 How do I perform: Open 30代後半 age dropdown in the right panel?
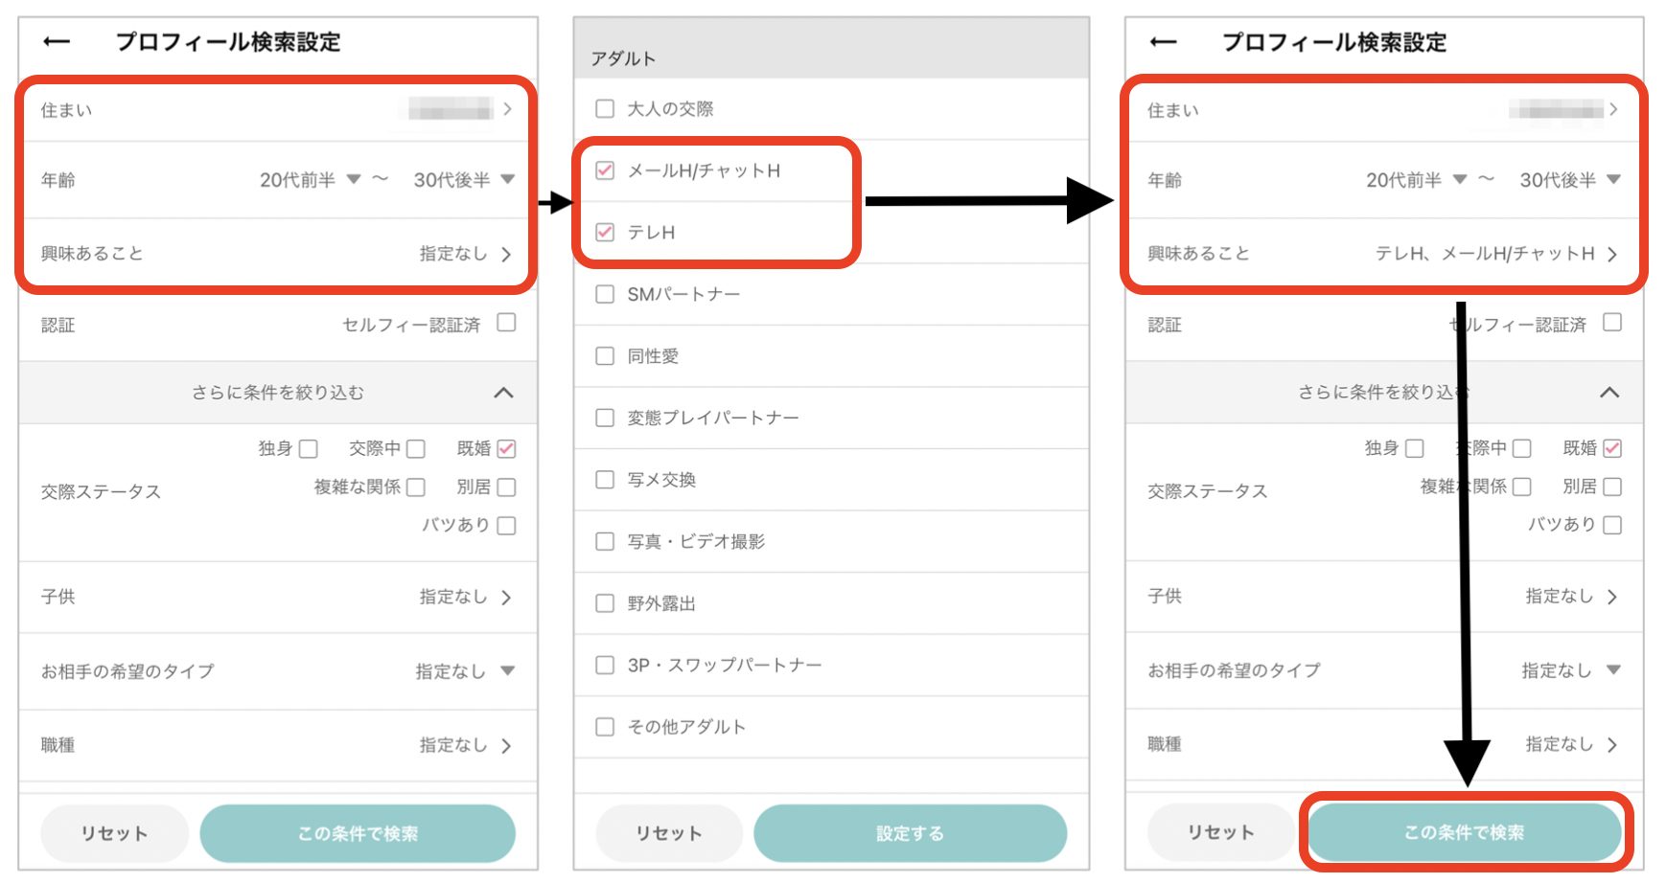click(x=1569, y=180)
